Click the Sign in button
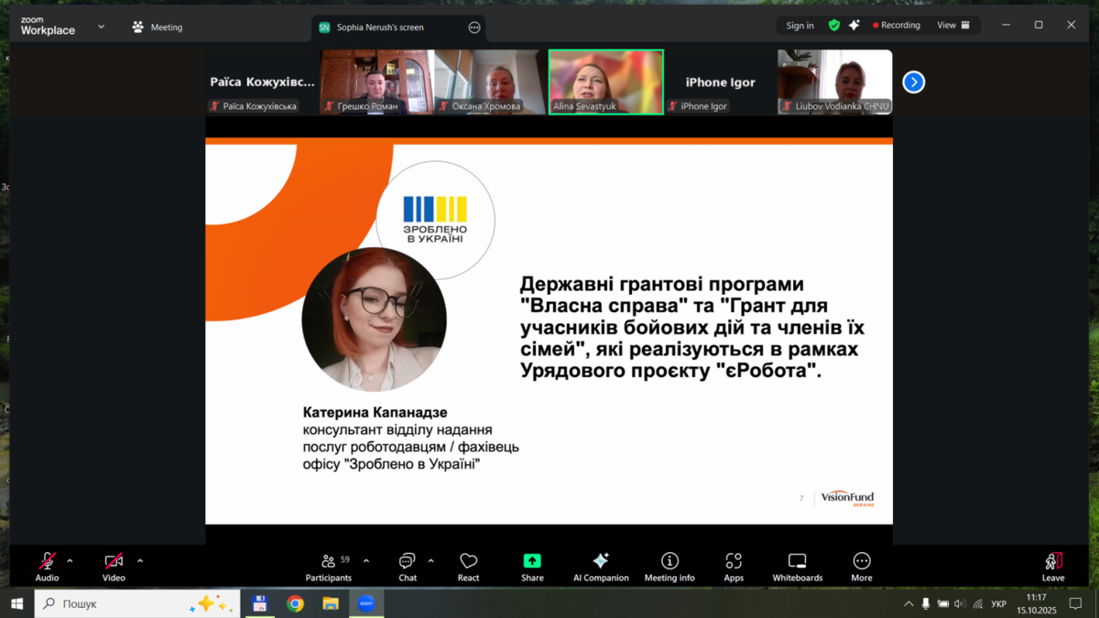Screen dimensions: 1099x618 (x=800, y=26)
